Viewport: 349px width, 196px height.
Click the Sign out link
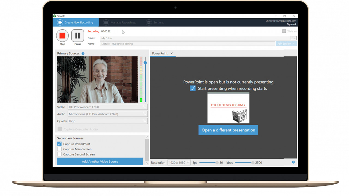[x=291, y=24]
